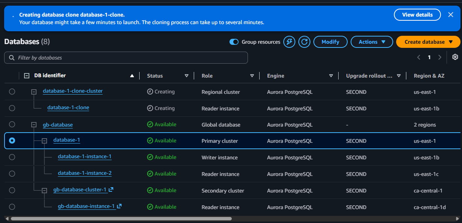
Task: Click Available check icon for gb-database-cluster-1
Action: pyautogui.click(x=150, y=190)
